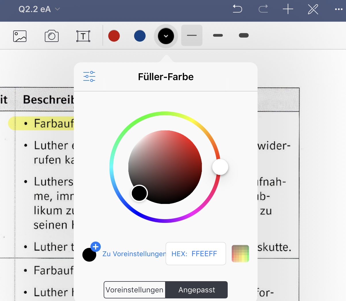This screenshot has width=346, height=301.
Task: Open the pixelated color grid swatch
Action: [240, 254]
